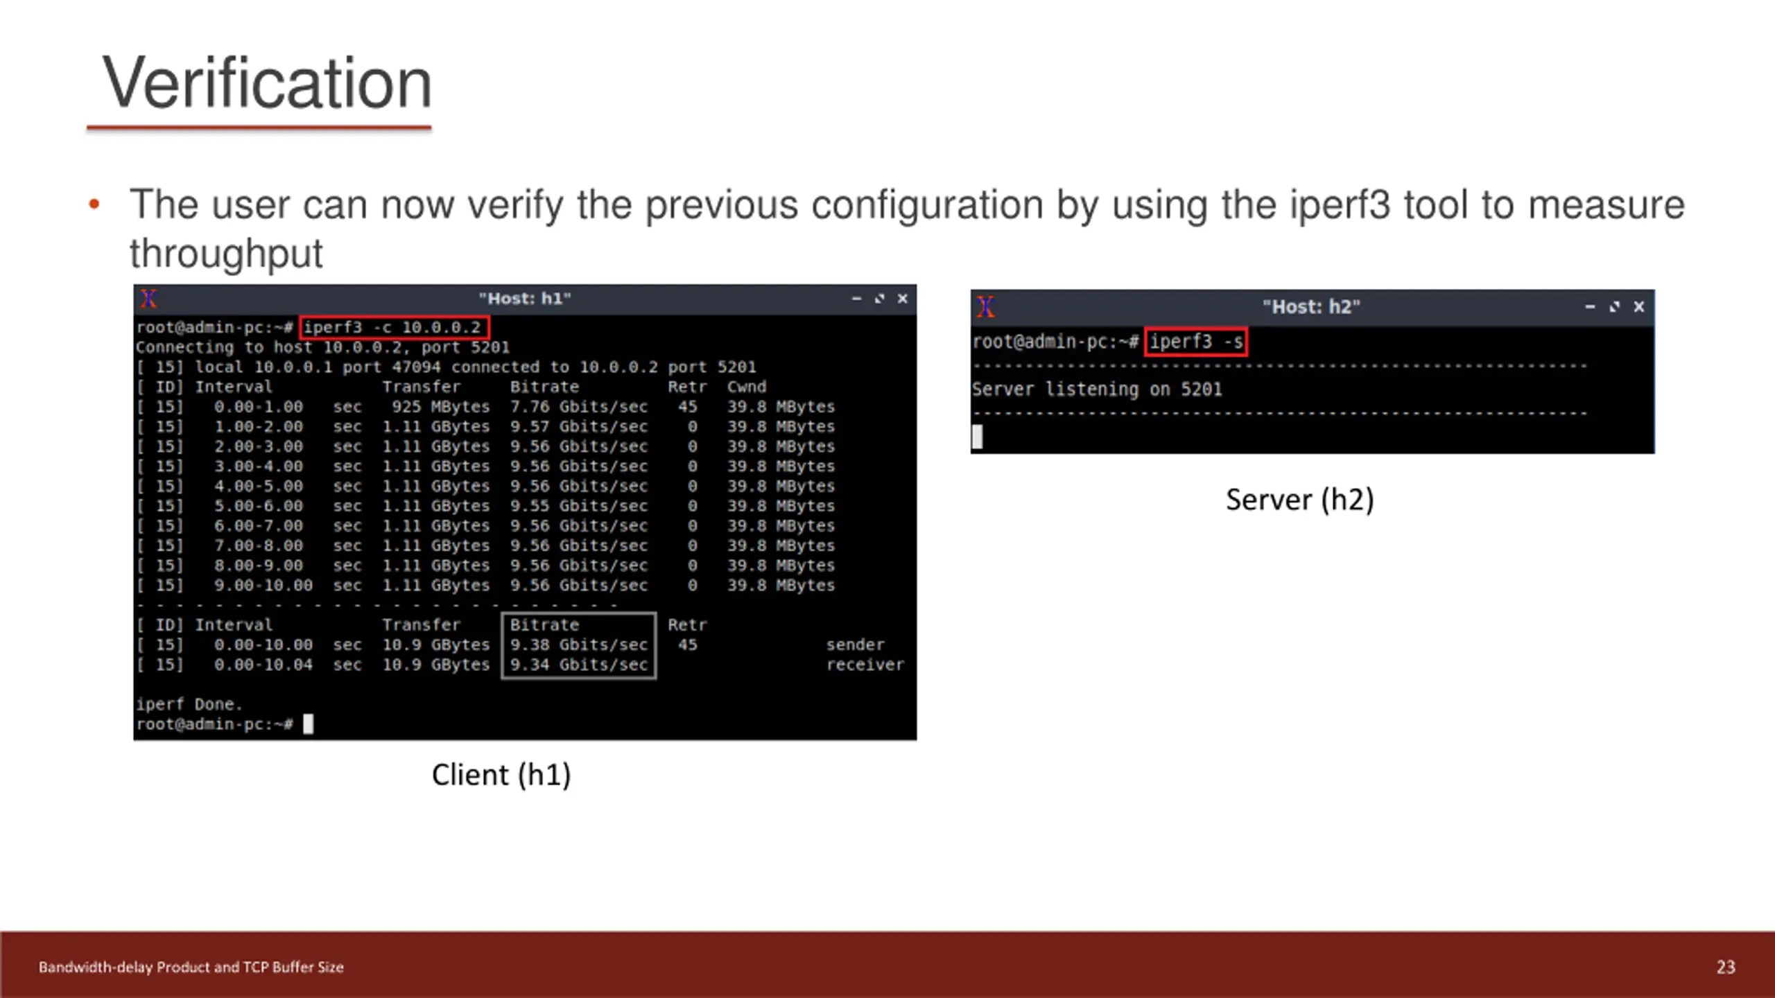Click the "925 MBytes" transfer value
Viewport: 1775px width, 998px height.
[440, 407]
